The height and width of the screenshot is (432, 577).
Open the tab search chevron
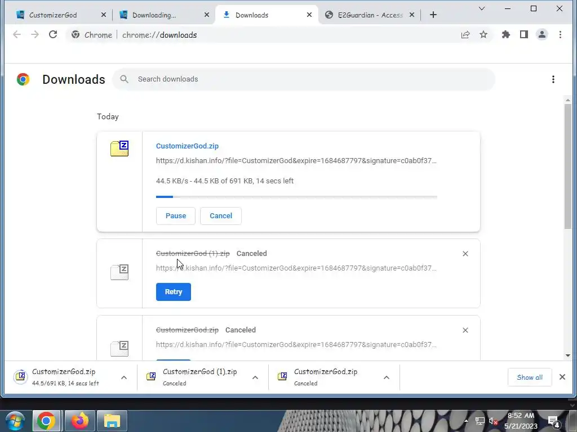click(x=481, y=8)
